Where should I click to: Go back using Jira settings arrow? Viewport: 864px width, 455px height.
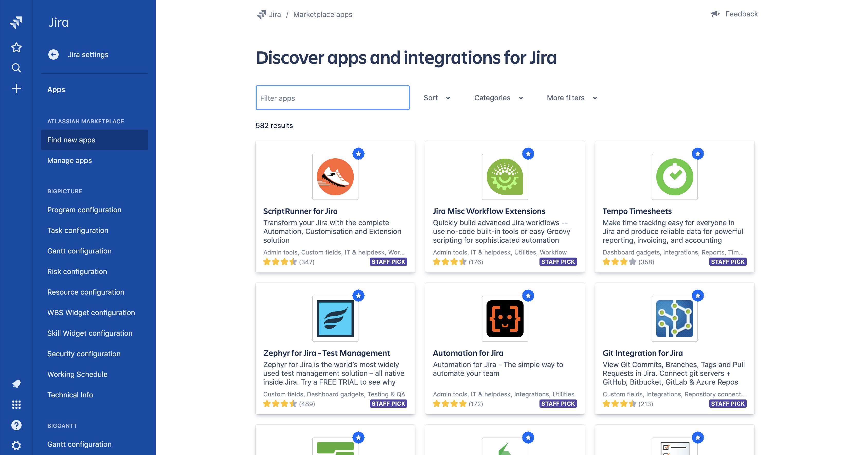(53, 54)
